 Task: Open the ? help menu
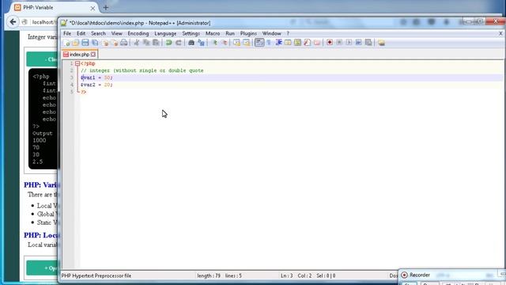click(288, 33)
